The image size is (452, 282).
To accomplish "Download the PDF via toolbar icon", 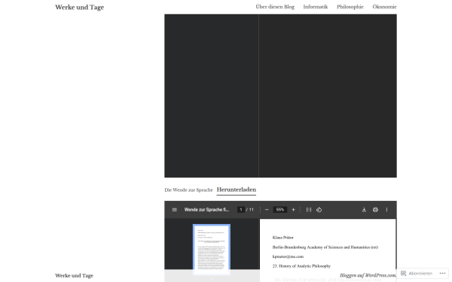I will (364, 210).
